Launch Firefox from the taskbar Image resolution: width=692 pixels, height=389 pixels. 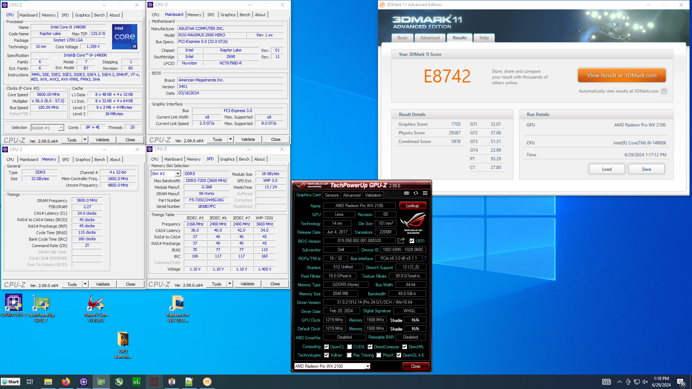point(66,382)
